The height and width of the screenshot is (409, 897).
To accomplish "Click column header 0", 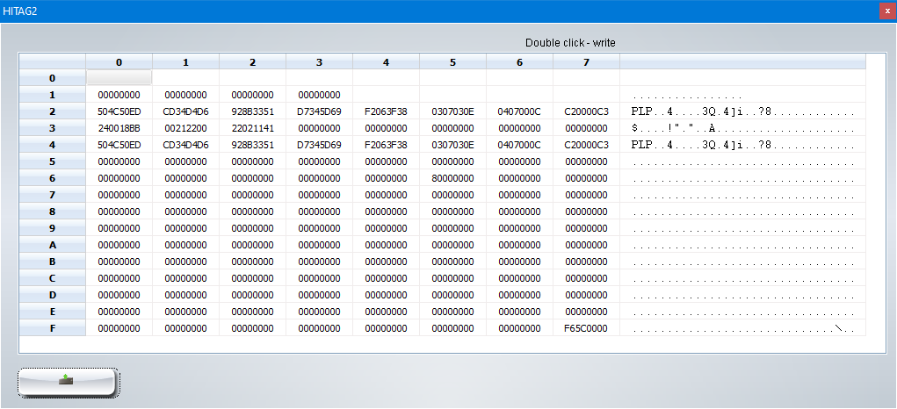I will pos(119,62).
